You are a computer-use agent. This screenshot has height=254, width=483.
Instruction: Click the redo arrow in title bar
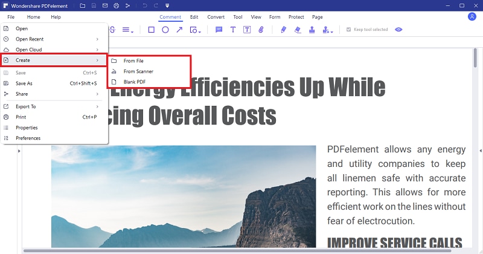156,5
